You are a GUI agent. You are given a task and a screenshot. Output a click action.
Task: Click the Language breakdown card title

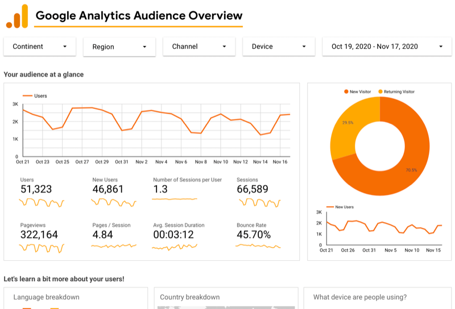(47, 297)
